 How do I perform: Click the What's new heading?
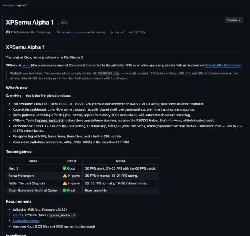pos(17,88)
